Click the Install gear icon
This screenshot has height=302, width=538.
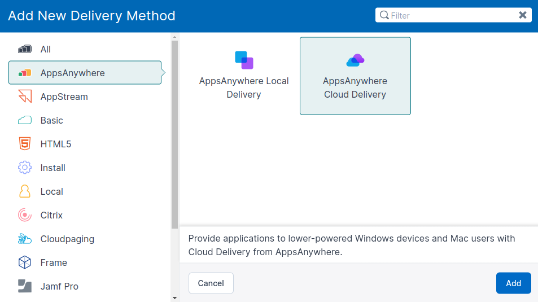coord(24,168)
